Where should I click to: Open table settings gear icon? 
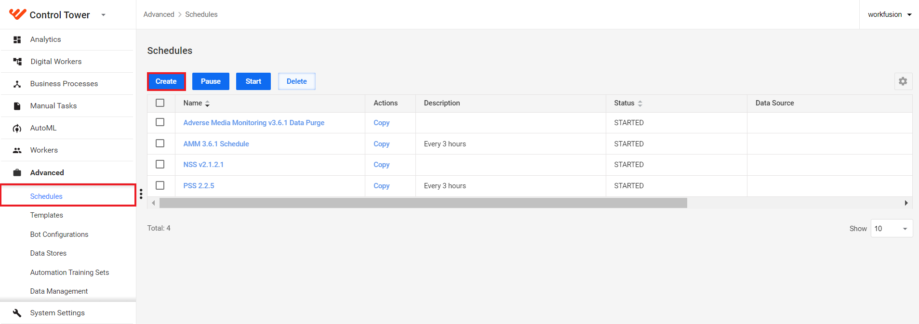[903, 81]
